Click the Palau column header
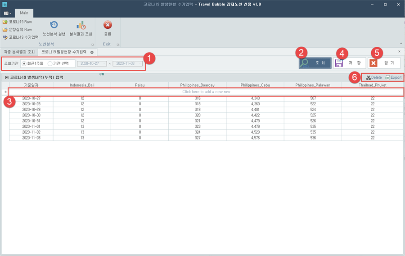The height and width of the screenshot is (256, 405). click(x=140, y=85)
